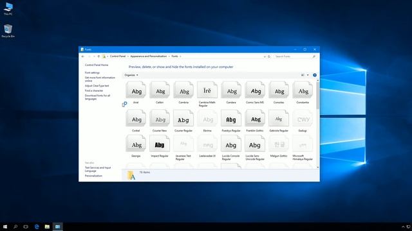
Task: Select the Gadugi font icon
Action: [x=303, y=118]
